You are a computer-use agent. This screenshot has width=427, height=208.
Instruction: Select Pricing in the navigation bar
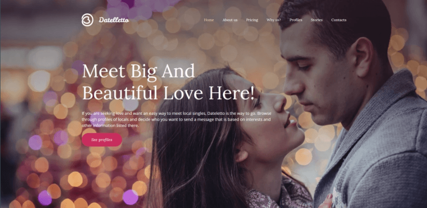point(252,20)
